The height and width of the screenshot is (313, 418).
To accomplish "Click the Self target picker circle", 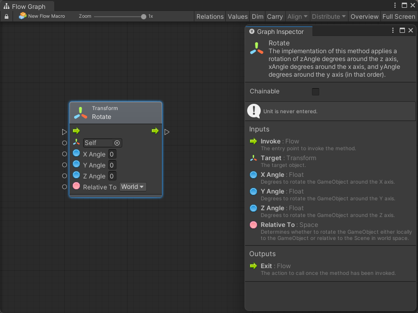I will [x=117, y=143].
